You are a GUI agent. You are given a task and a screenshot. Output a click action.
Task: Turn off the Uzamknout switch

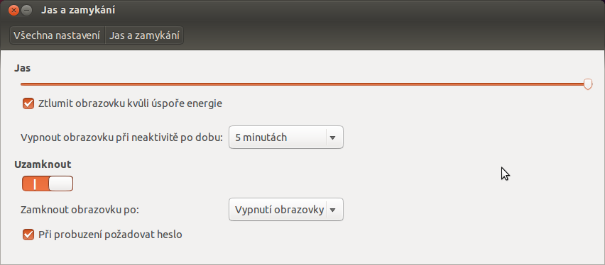[48, 184]
